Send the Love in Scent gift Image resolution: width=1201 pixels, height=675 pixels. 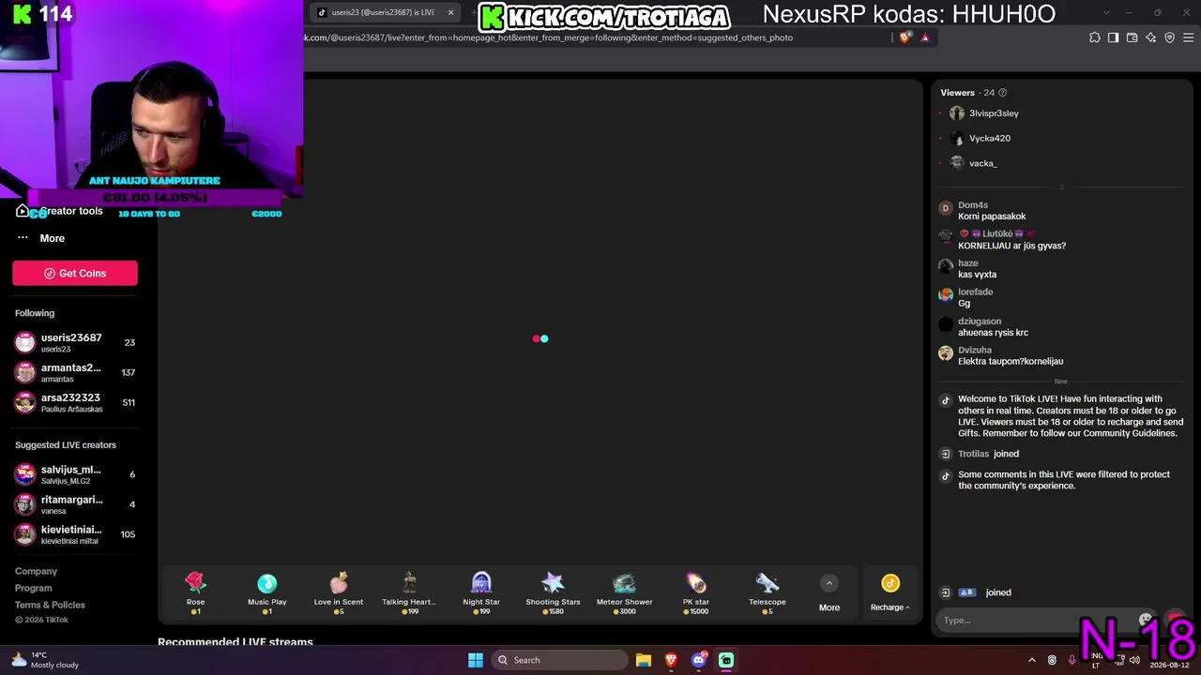point(339,592)
